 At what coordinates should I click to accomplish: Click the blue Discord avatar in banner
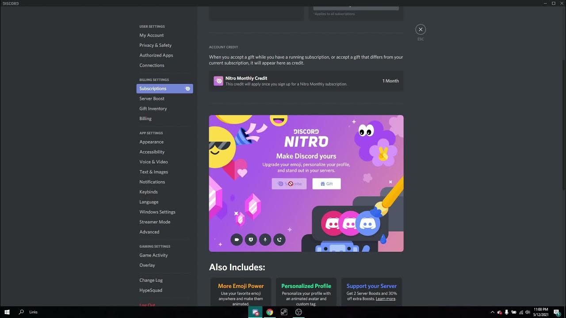coord(368,223)
